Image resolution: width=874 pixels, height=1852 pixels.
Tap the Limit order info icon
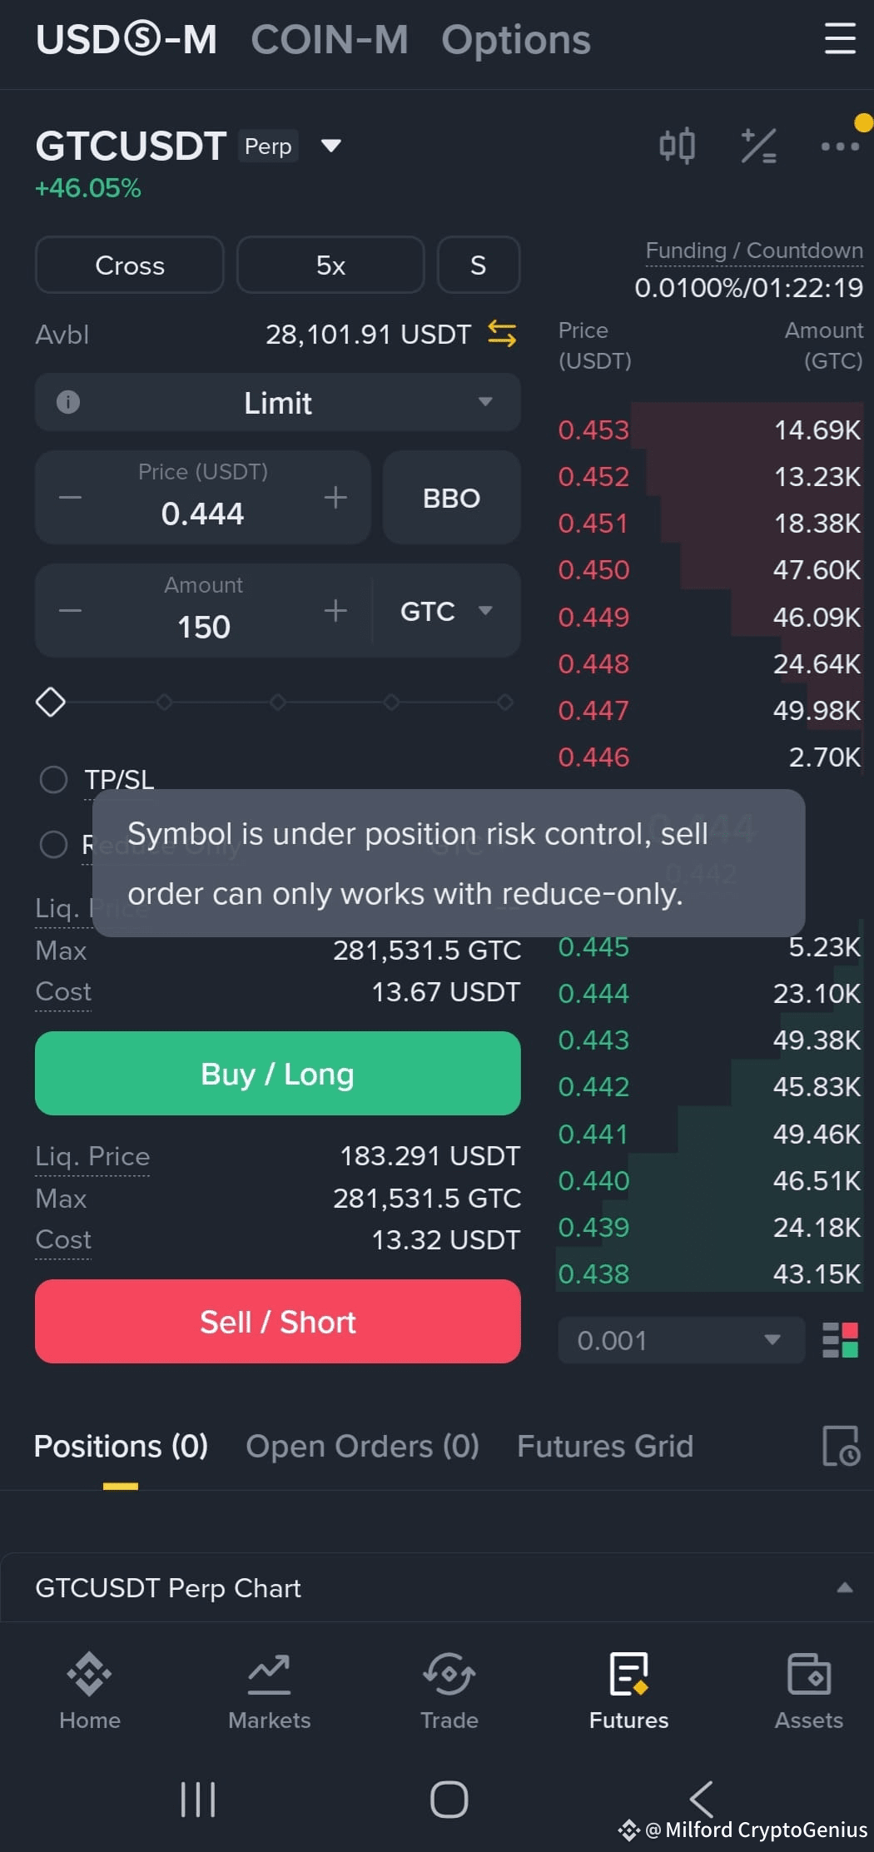click(68, 402)
